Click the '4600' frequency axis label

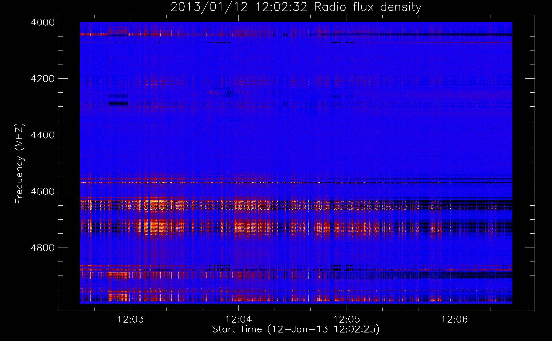pos(43,191)
